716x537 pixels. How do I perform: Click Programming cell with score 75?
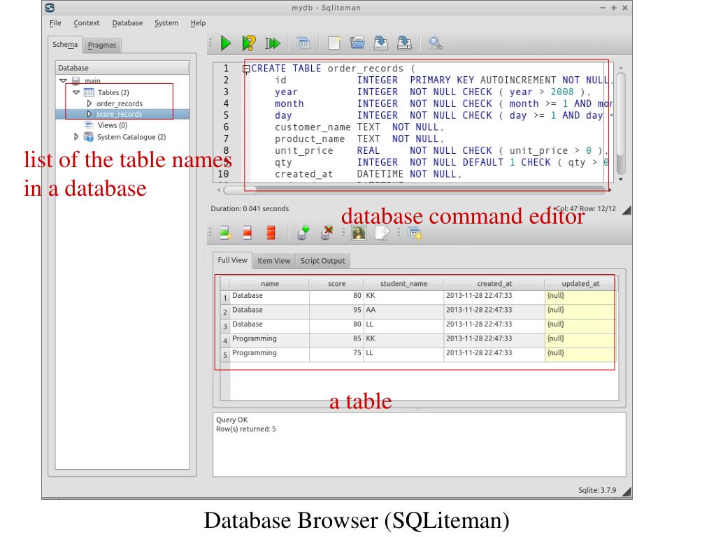click(269, 353)
